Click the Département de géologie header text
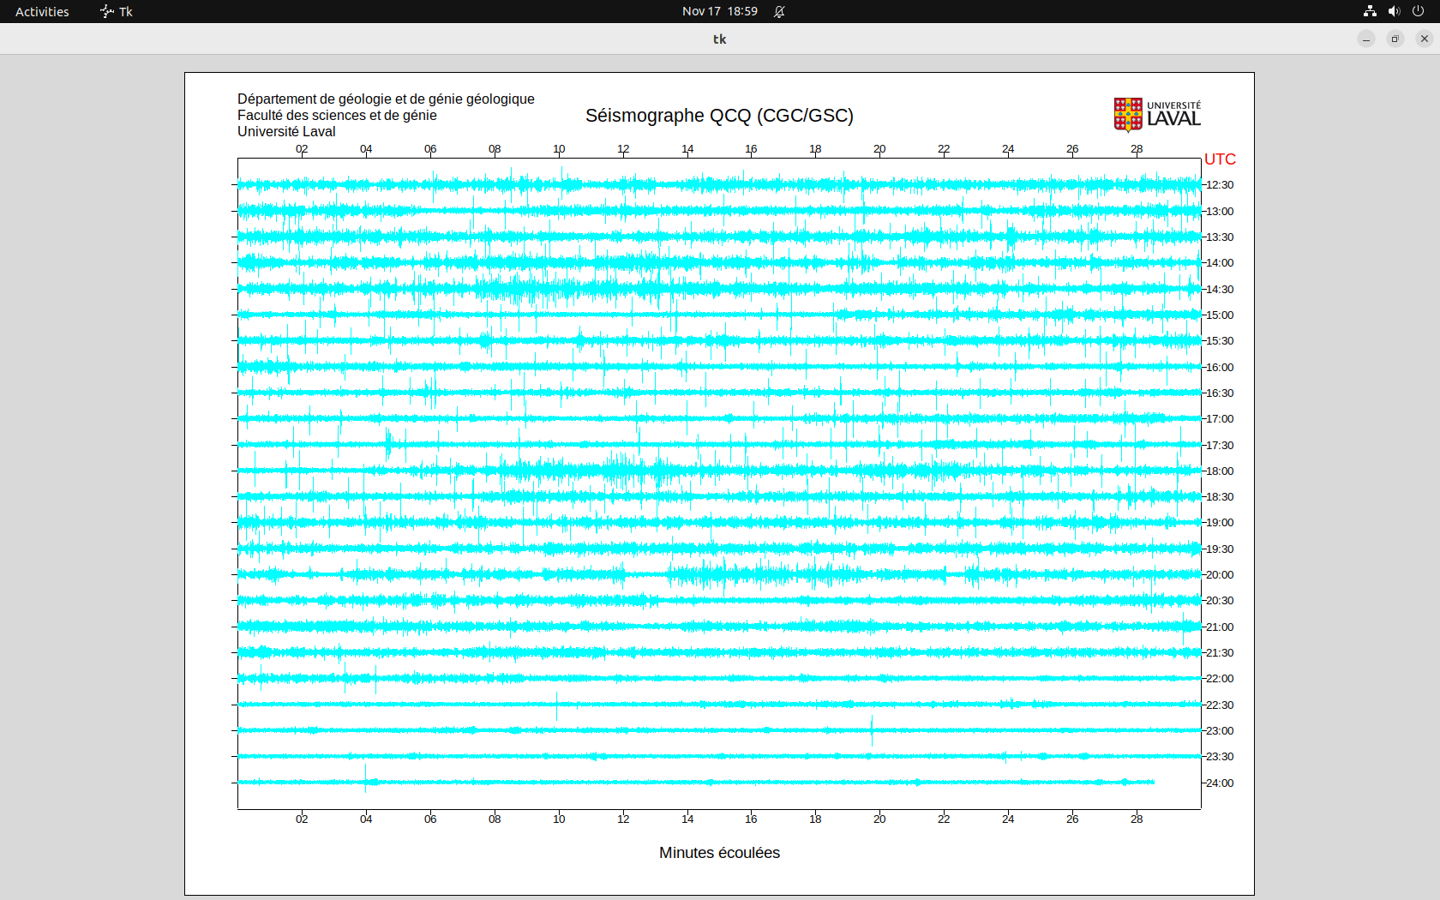 tap(386, 99)
